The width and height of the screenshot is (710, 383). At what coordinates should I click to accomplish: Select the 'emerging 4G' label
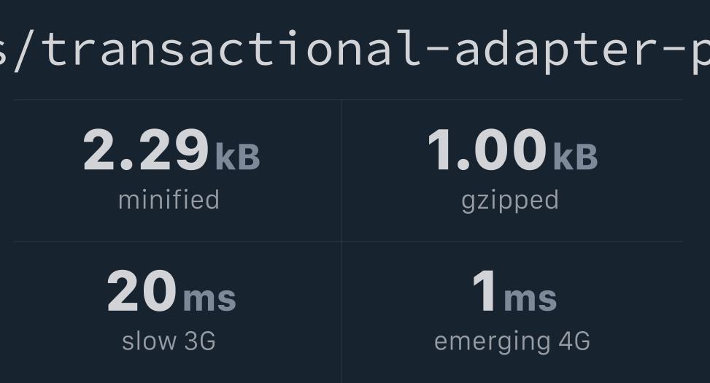pyautogui.click(x=512, y=342)
